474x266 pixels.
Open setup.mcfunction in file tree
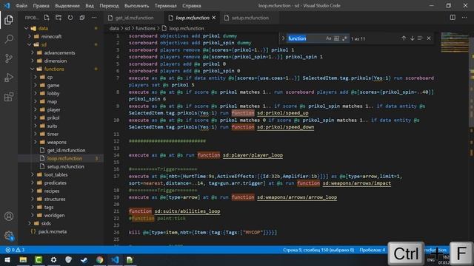tap(66, 166)
